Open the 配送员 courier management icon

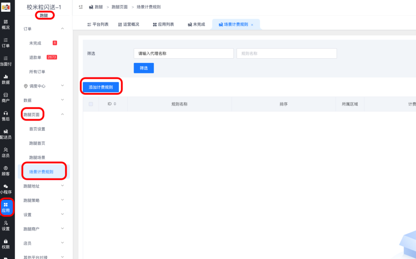coord(6,135)
